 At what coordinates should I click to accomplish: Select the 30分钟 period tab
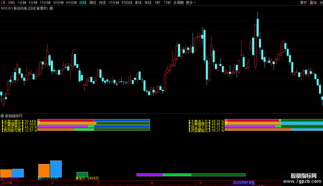coord(58,3)
